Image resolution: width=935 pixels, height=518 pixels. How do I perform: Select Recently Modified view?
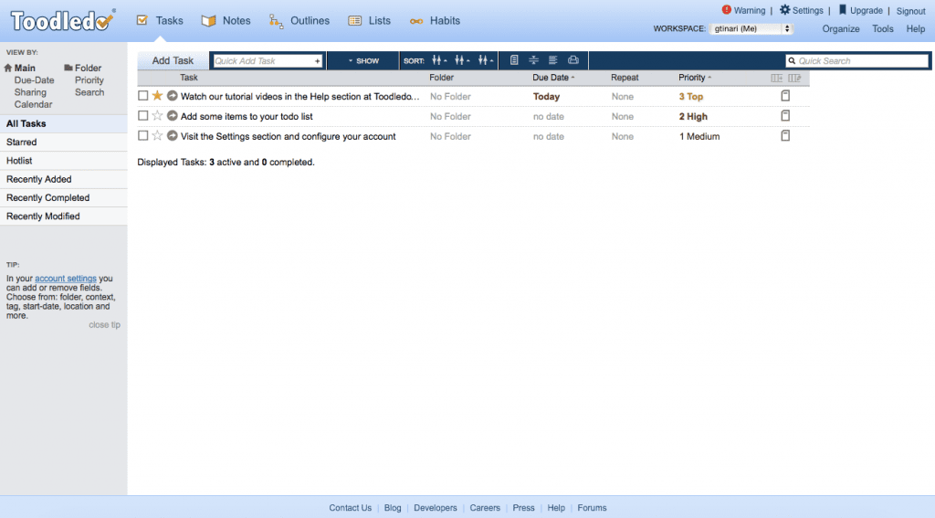(x=63, y=216)
